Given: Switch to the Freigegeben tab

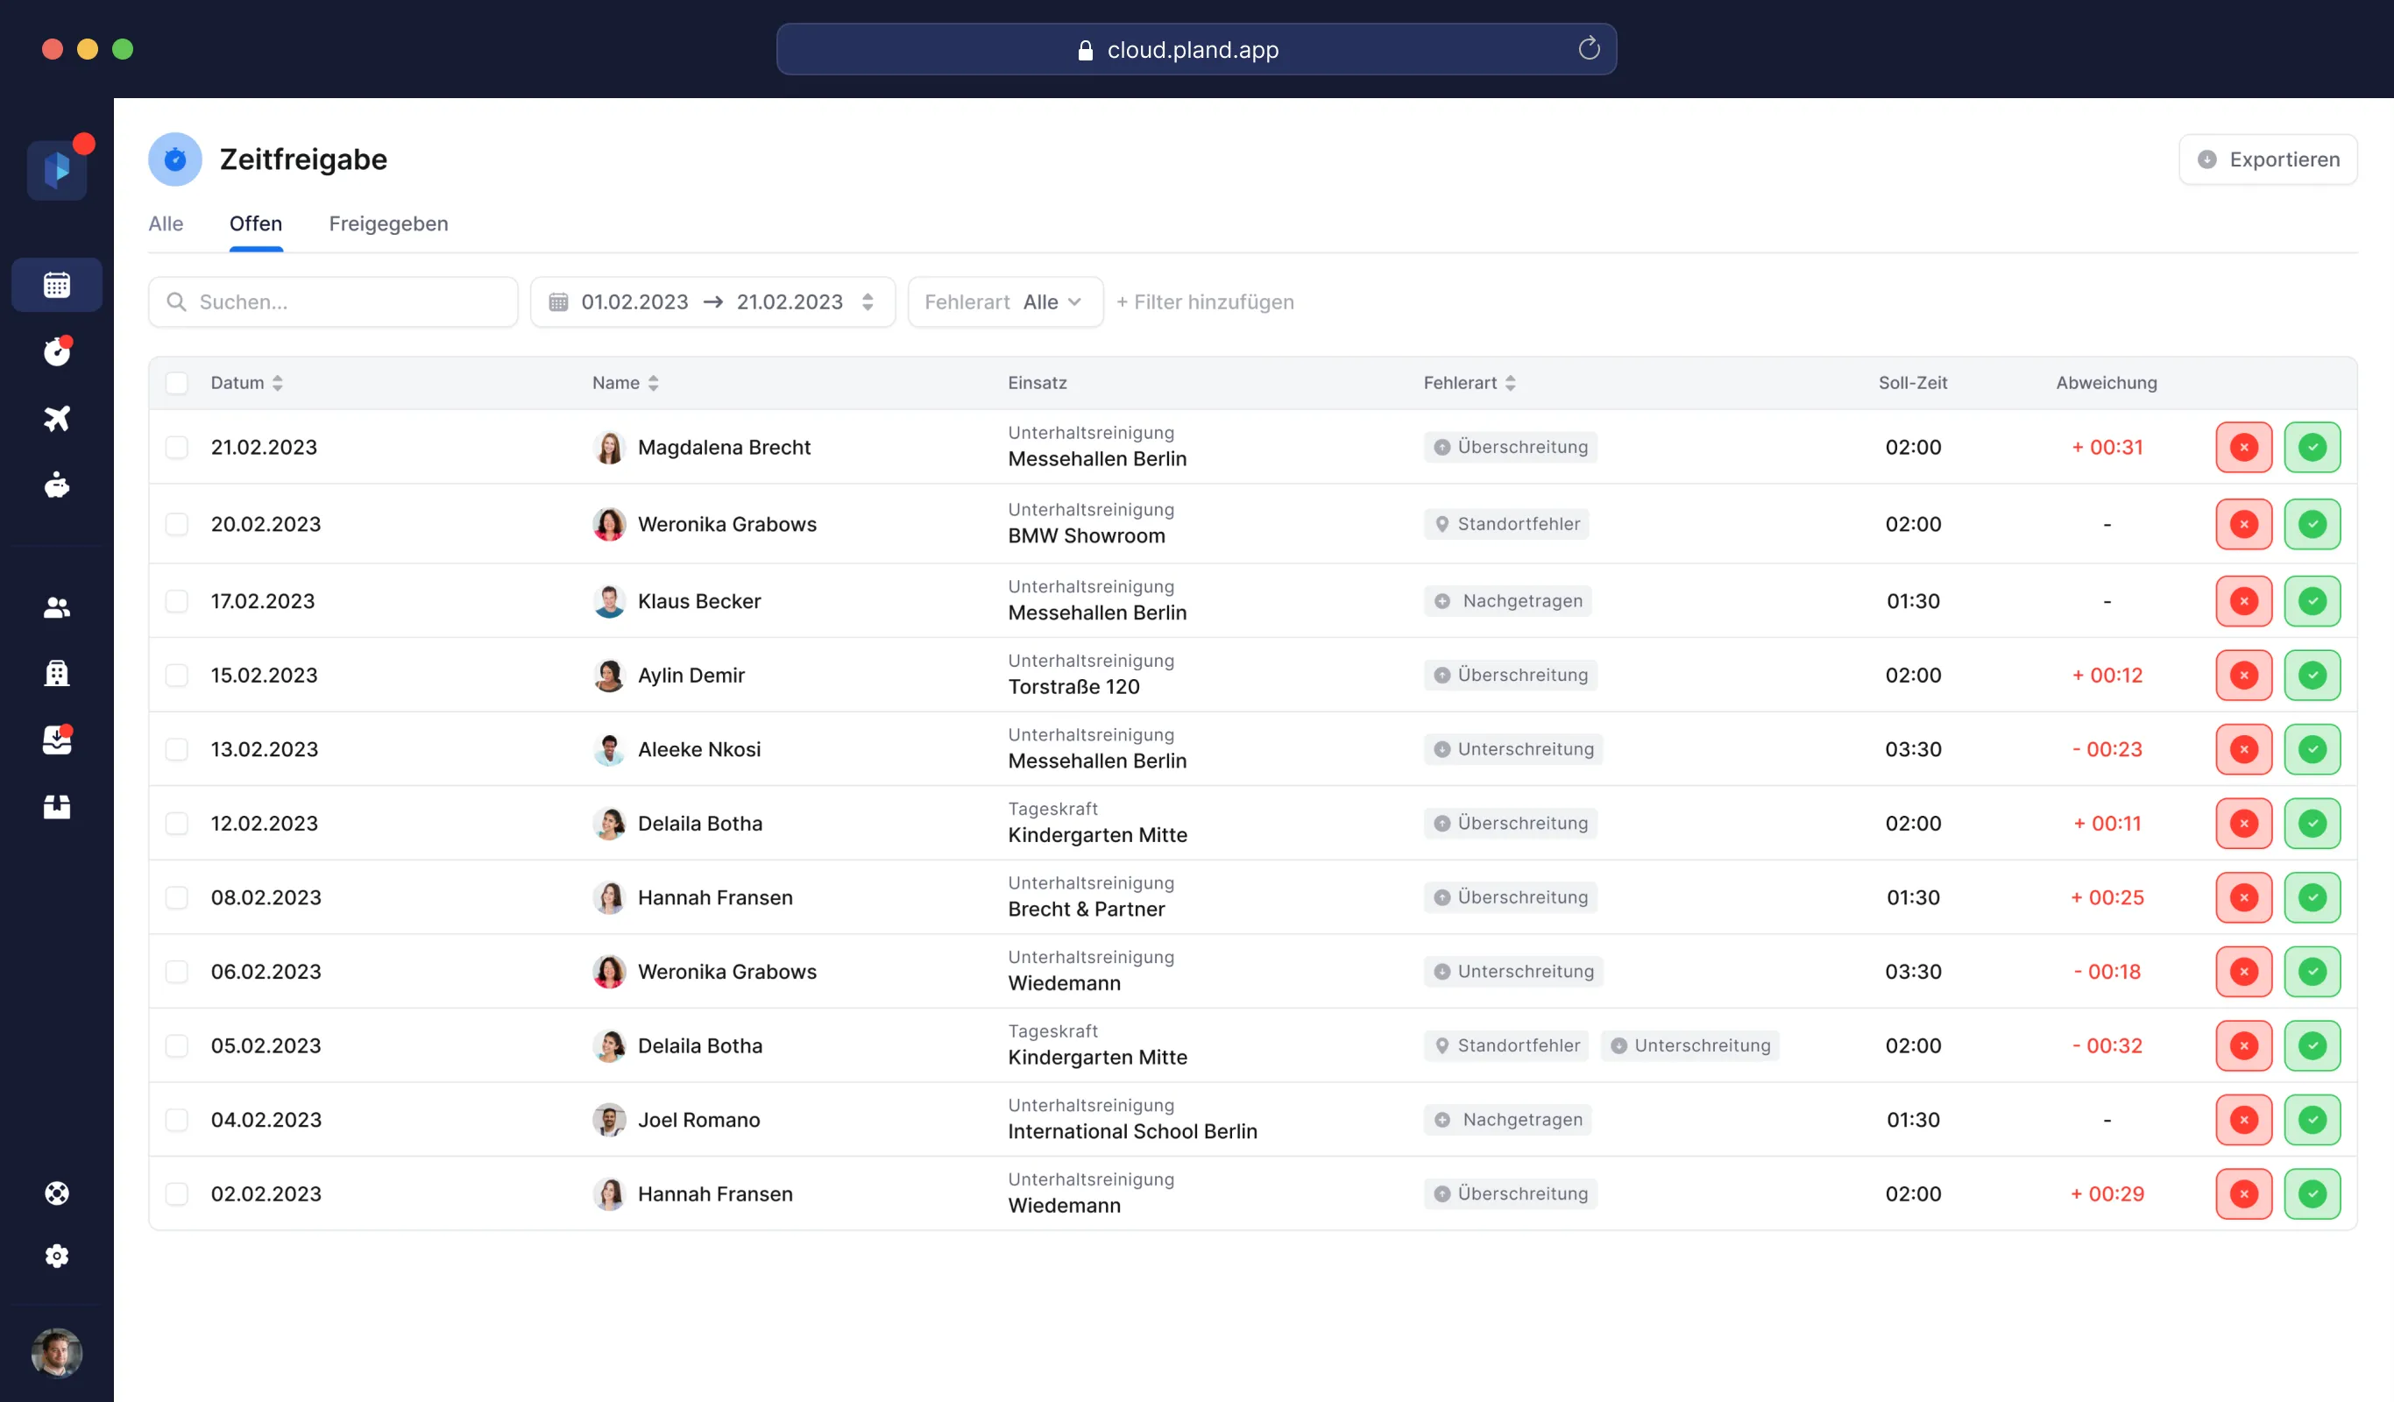Looking at the screenshot, I should tap(388, 223).
